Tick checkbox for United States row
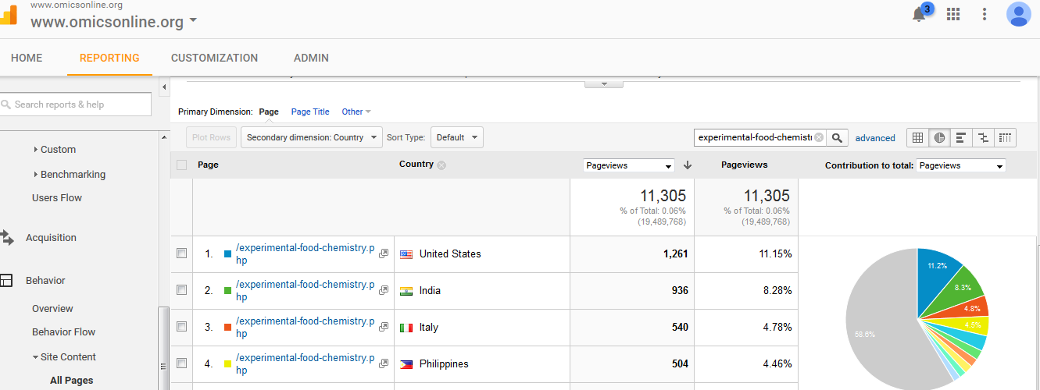The height and width of the screenshot is (390, 1040). click(182, 253)
